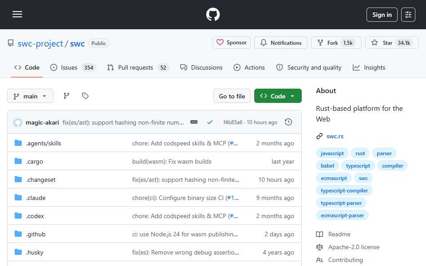The height and width of the screenshot is (266, 426).
Task: View branches via the branch icon
Action: [66, 96]
